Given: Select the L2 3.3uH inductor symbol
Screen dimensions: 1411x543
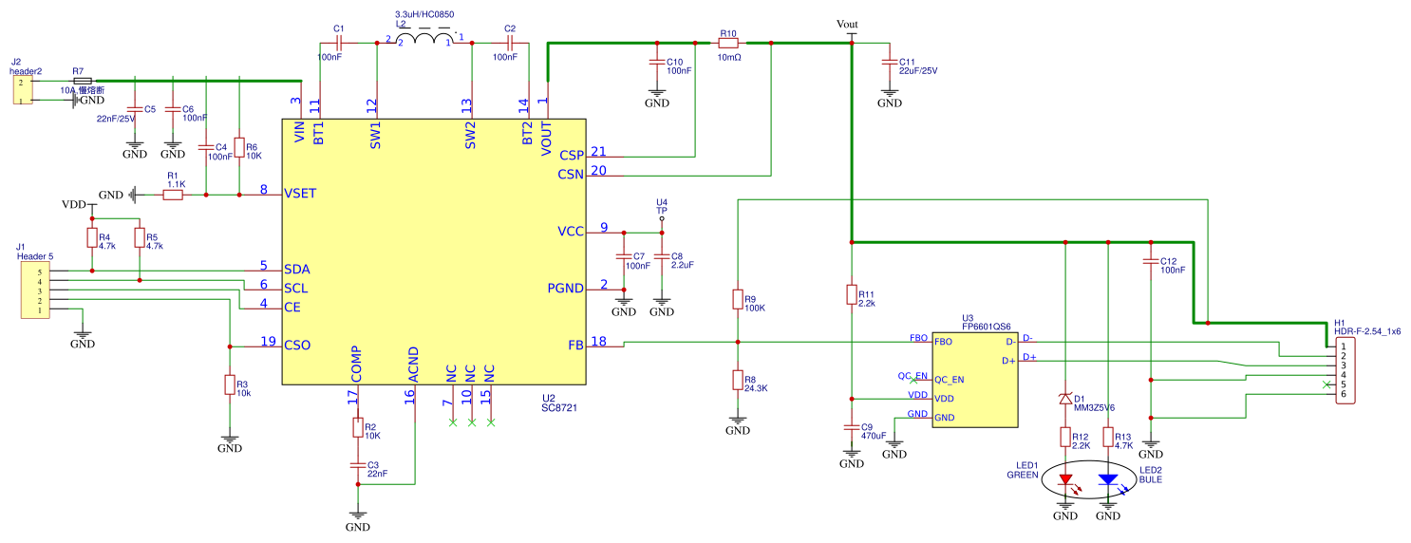Looking at the screenshot, I should coord(425,39).
